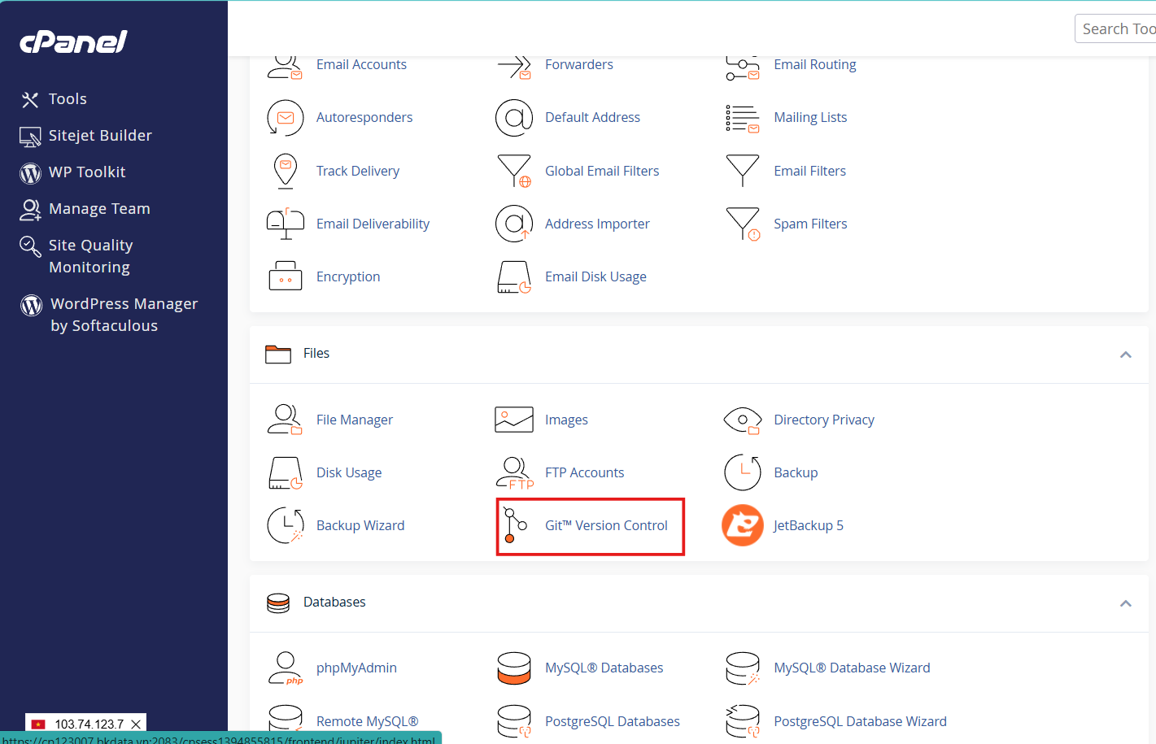Screen dimensions: 1156x744
Task: Click the File Manager icon
Action: [285, 420]
